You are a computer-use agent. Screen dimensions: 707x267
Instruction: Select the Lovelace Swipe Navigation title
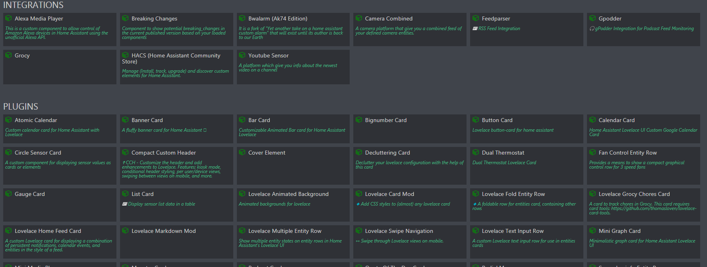click(x=399, y=231)
